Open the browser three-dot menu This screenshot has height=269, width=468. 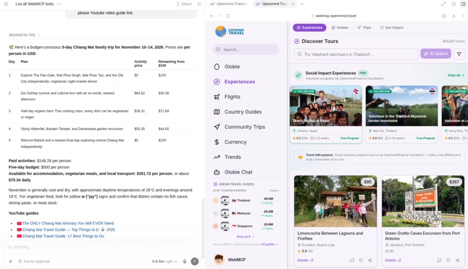coord(463,16)
